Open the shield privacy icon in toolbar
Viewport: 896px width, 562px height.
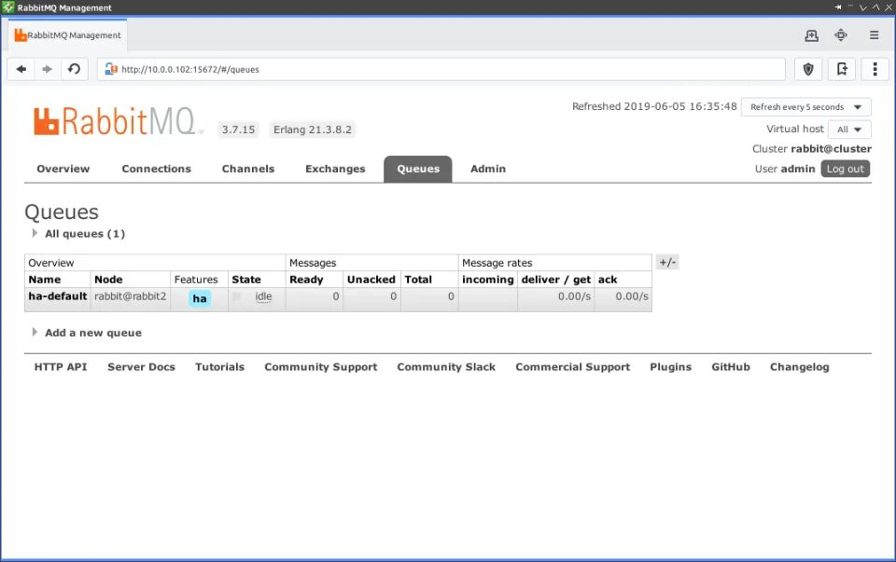tap(808, 69)
